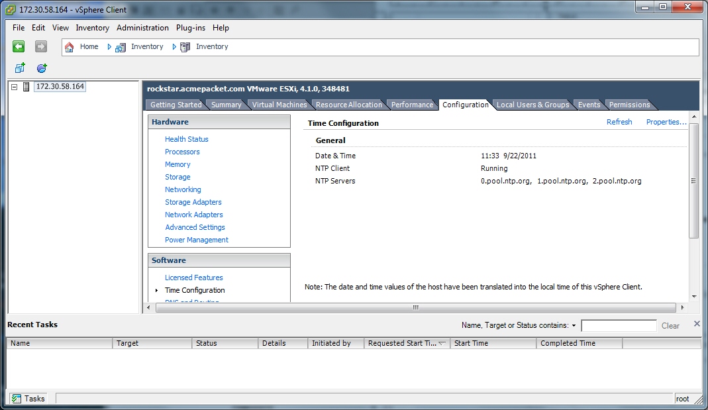Open the Plug-ins menu
708x410 pixels.
tap(191, 28)
